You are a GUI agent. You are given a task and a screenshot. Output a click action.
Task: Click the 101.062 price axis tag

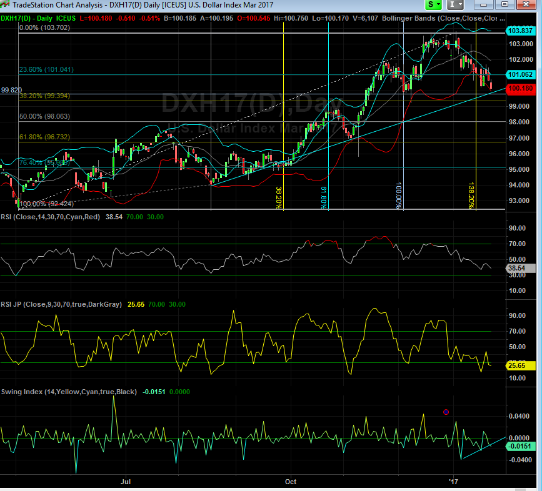520,75
